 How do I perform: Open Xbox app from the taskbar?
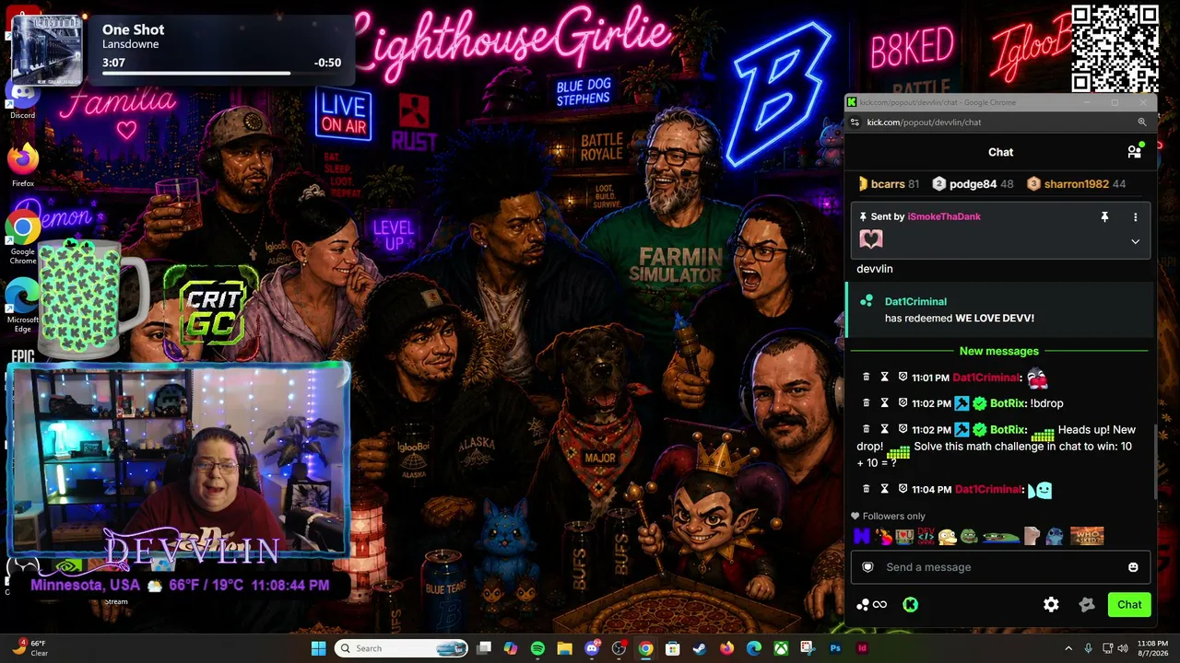click(781, 648)
